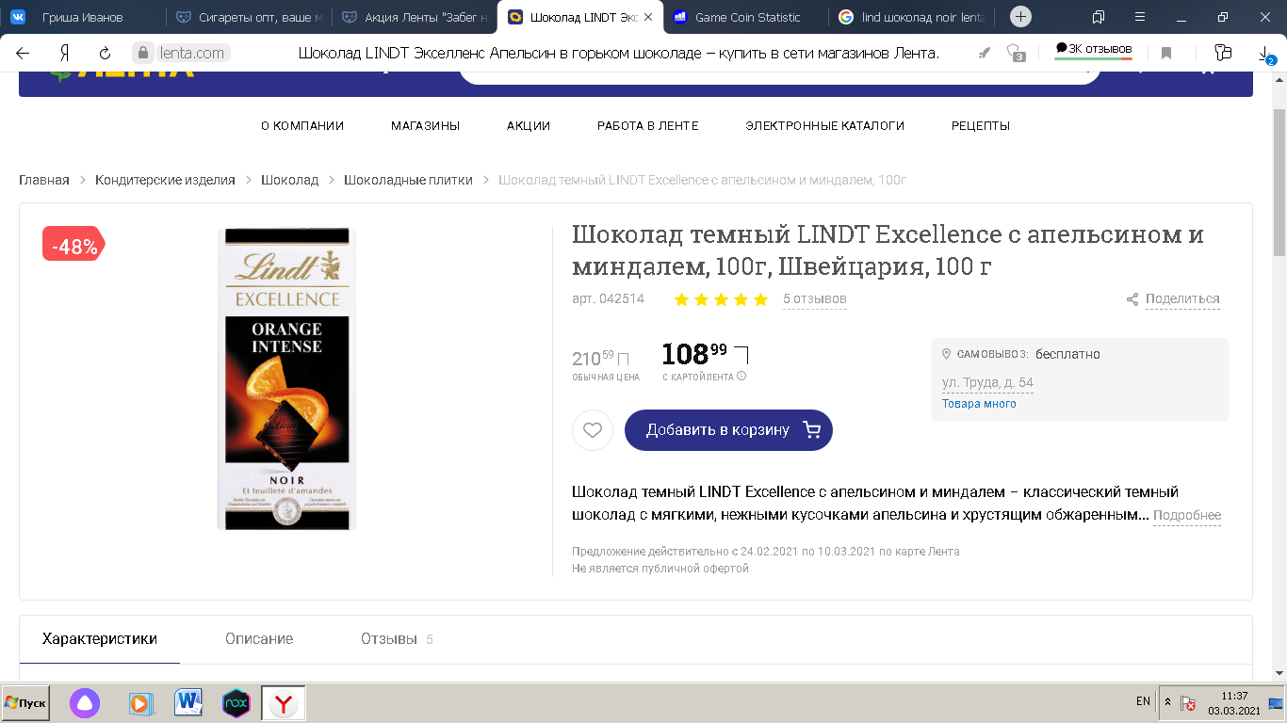The image size is (1287, 723).
Task: Launch Nox from the taskbar
Action: (236, 703)
